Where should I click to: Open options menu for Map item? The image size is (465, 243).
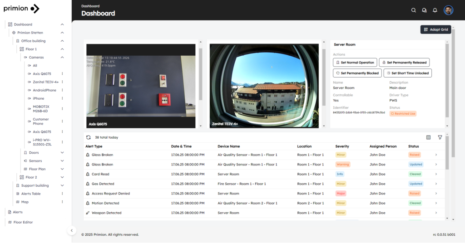[62, 202]
